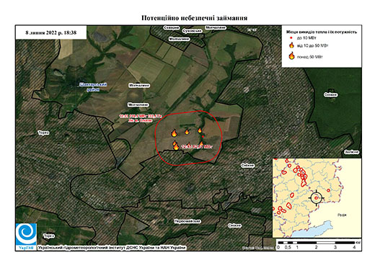The height and width of the screenshot is (265, 375).
Task: Click the top-middle flame inside the red circle
Action: coord(187,132)
